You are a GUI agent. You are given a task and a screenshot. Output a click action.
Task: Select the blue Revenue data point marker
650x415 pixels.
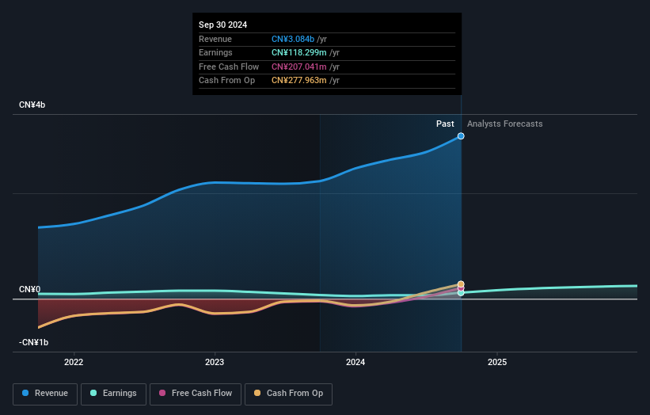click(461, 136)
